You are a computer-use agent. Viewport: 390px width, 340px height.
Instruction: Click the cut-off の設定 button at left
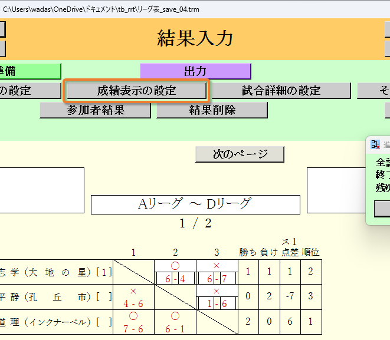tap(30, 91)
